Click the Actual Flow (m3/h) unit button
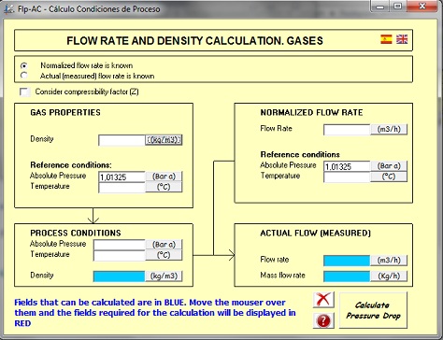 pyautogui.click(x=389, y=261)
